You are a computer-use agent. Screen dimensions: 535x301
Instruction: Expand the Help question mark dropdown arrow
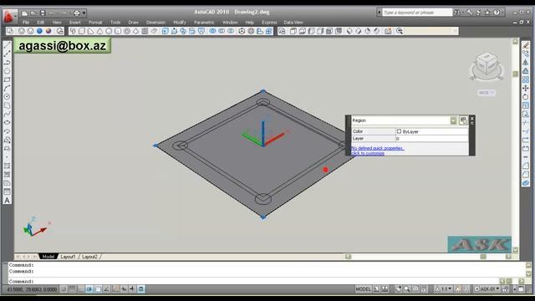click(502, 13)
